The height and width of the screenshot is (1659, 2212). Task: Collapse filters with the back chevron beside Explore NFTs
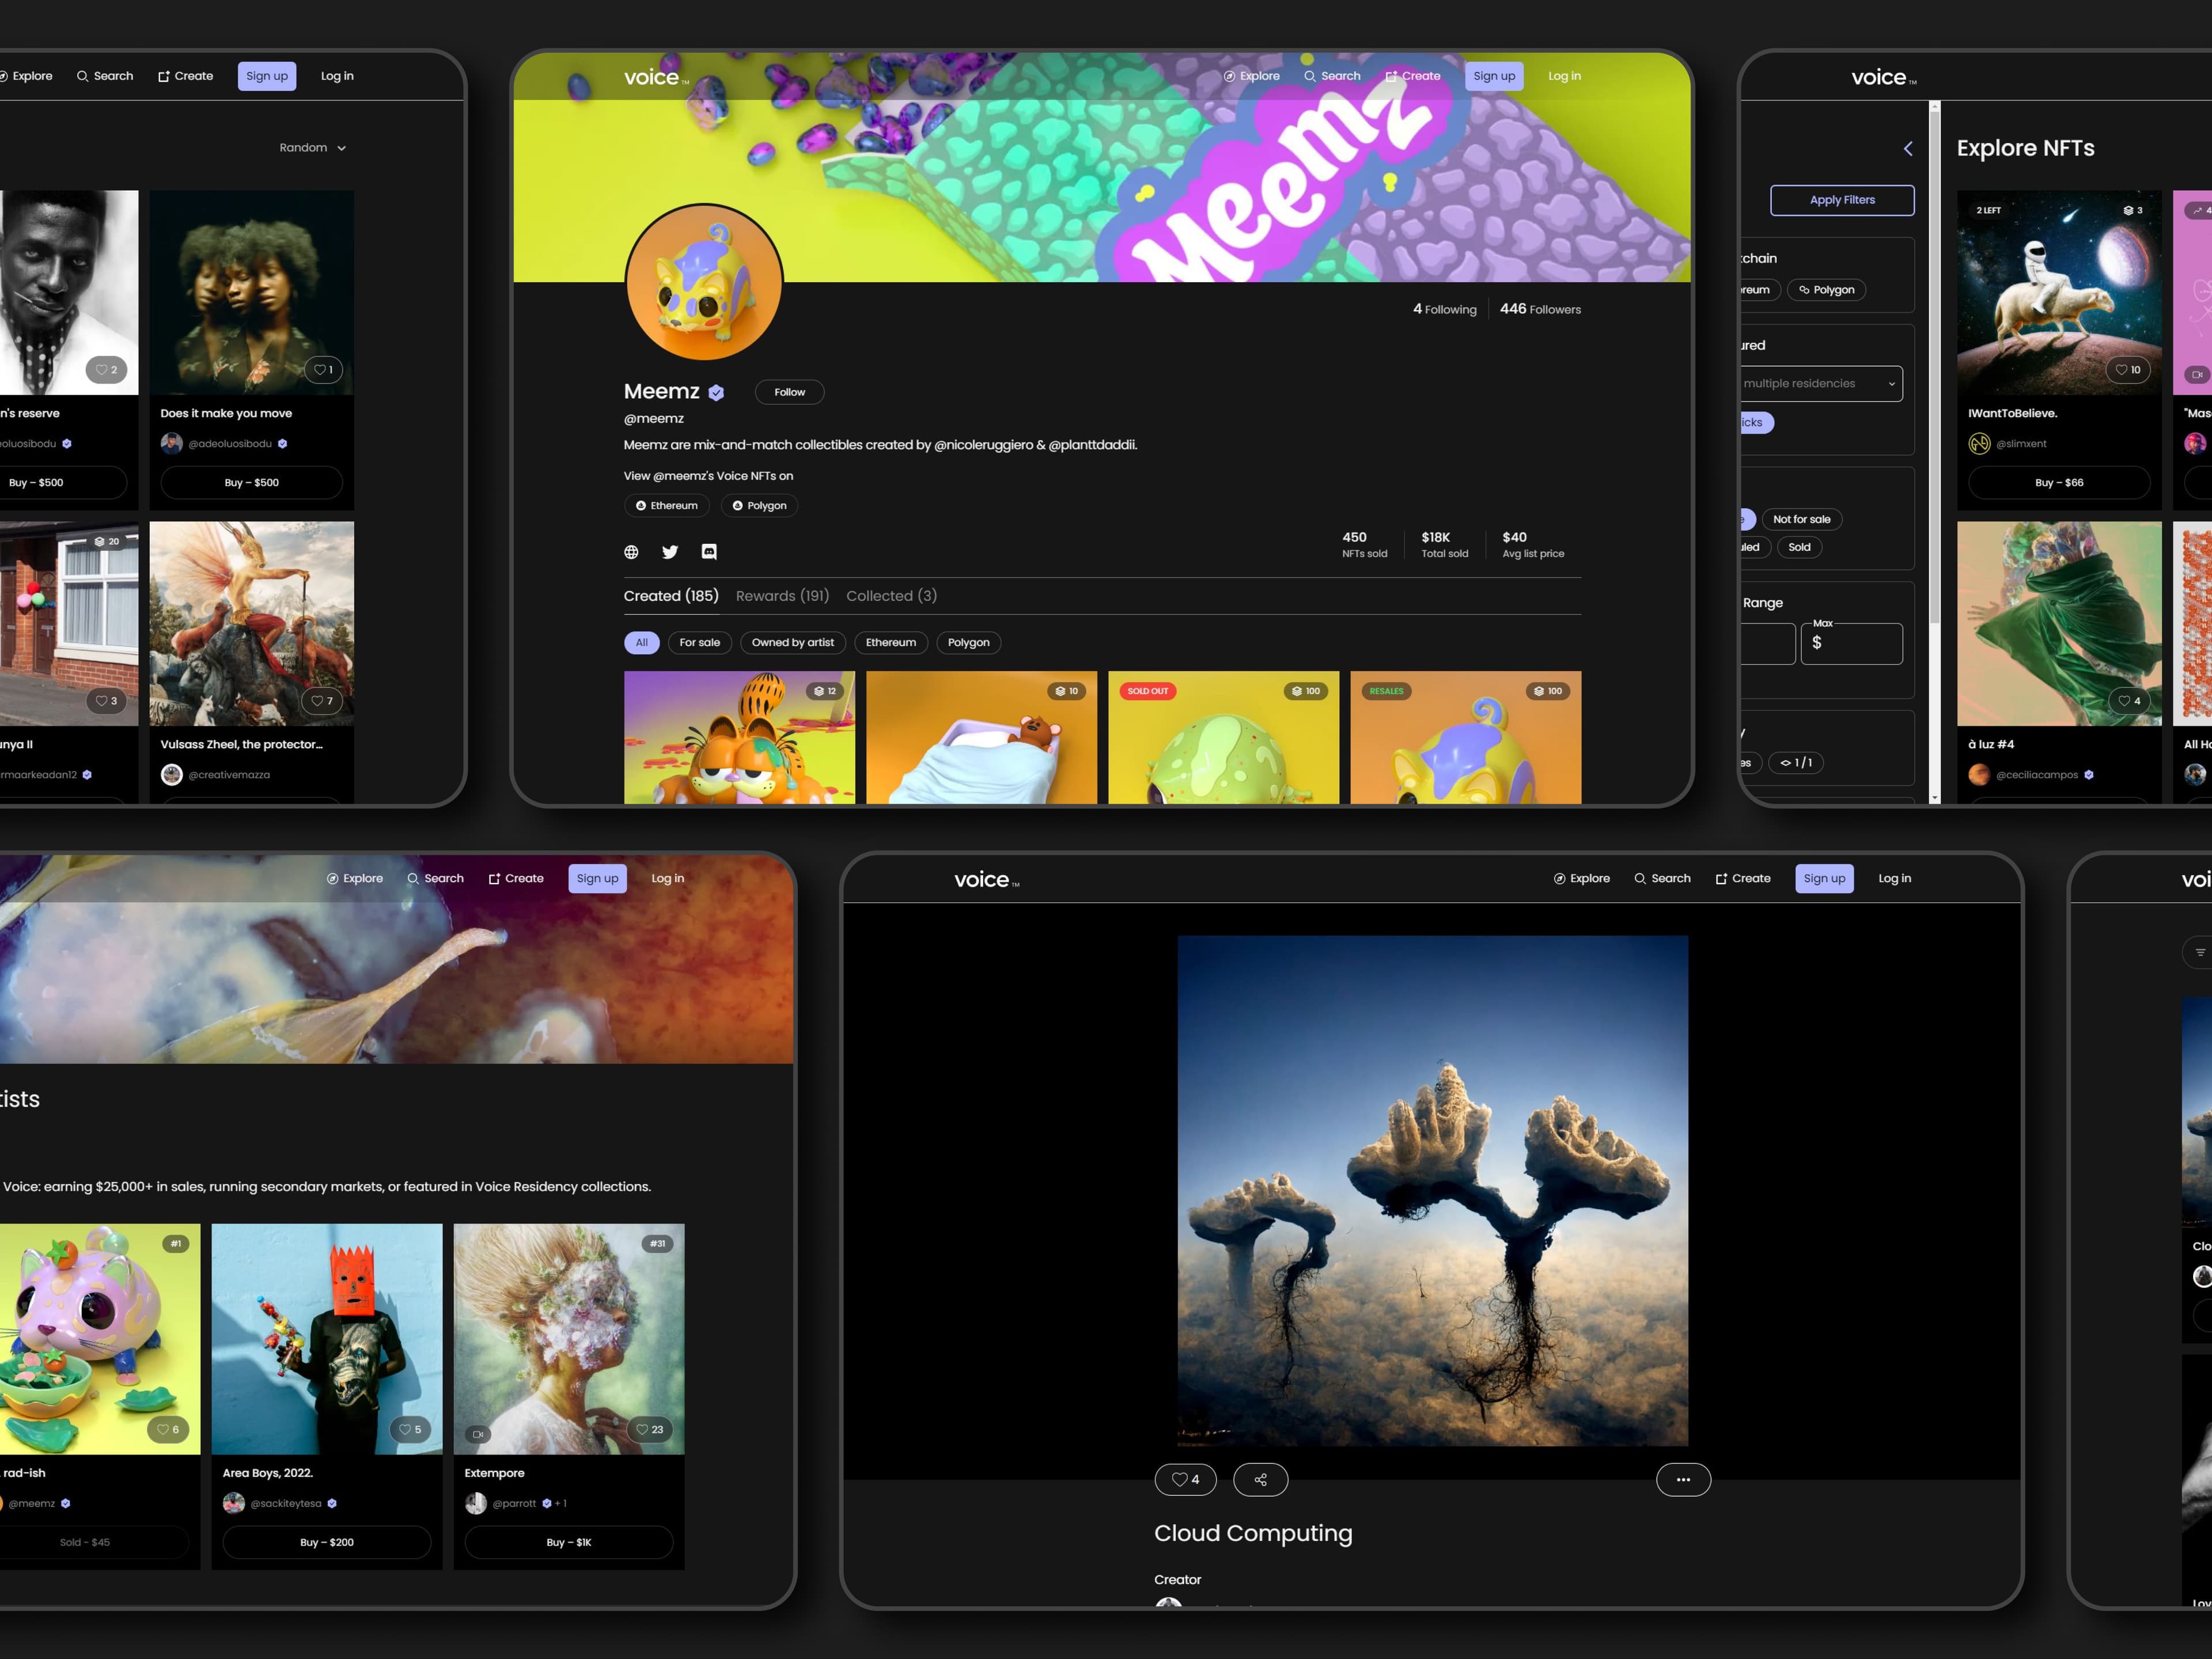1908,149
